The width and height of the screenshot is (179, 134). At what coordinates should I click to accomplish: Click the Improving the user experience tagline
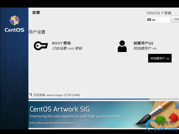pyautogui.click(x=76, y=116)
